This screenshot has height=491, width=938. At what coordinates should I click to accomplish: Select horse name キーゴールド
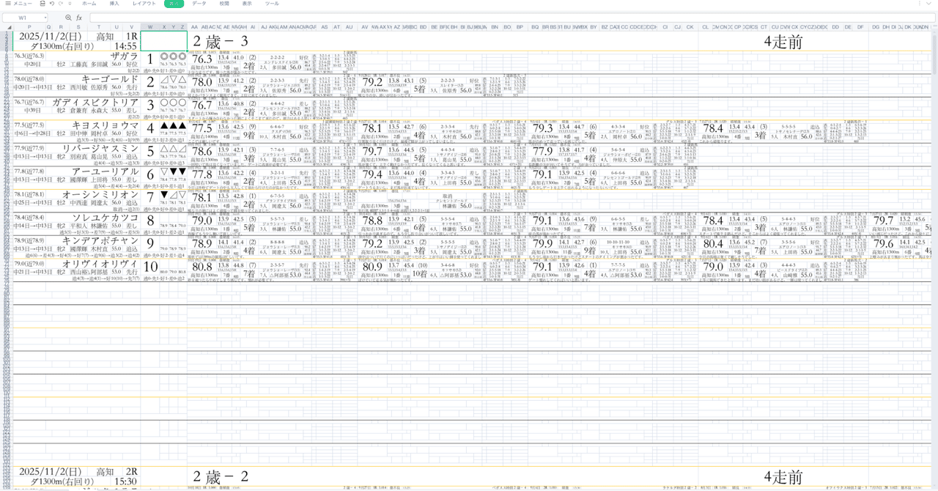(110, 78)
